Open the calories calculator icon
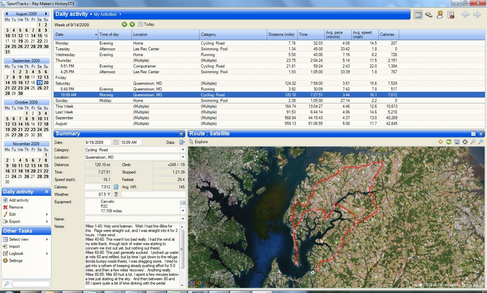 116,187
